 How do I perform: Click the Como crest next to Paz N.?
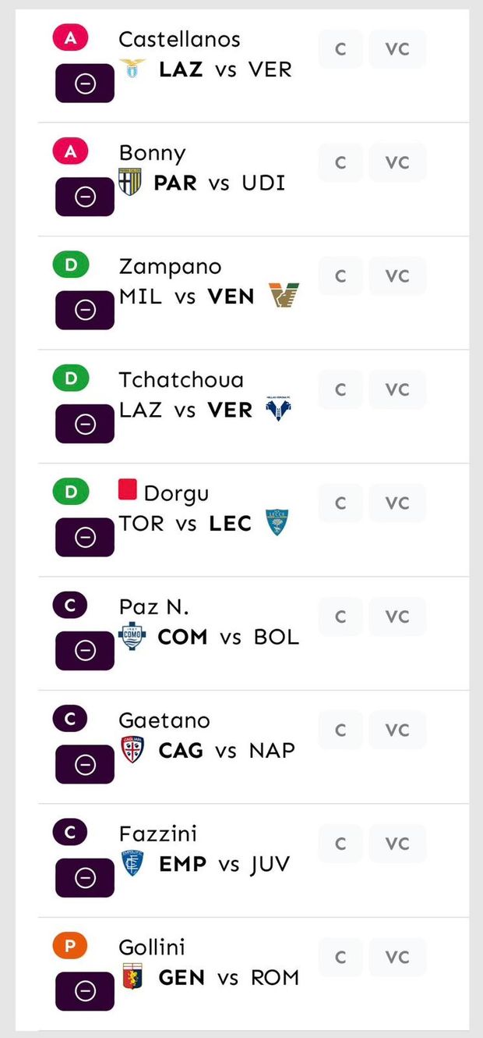pyautogui.click(x=132, y=636)
